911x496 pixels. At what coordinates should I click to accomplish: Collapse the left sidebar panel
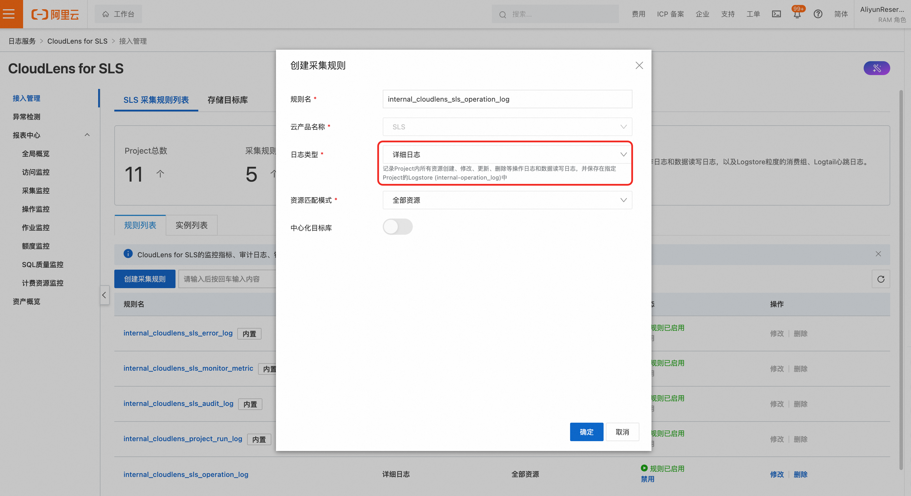click(x=104, y=295)
